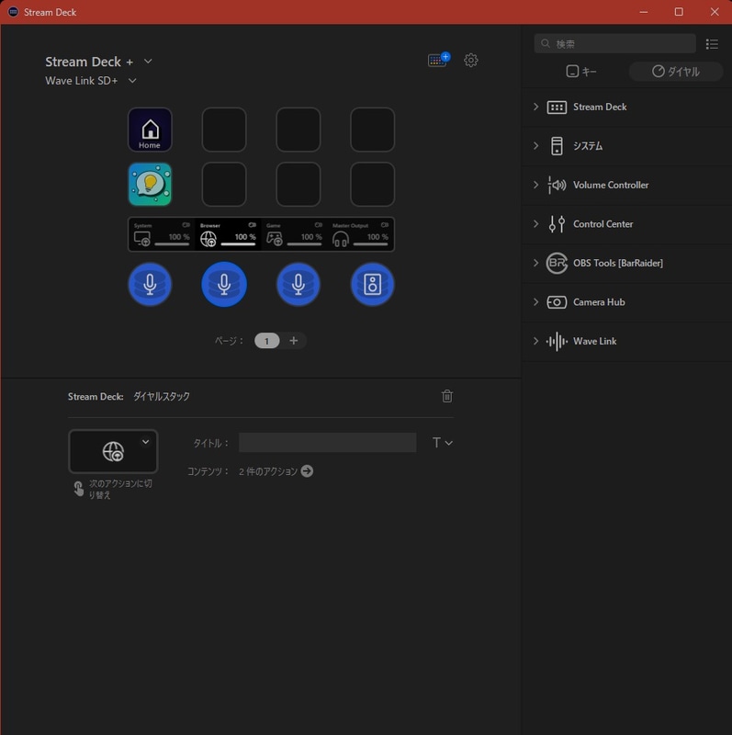Click the タイトル text input field

[x=328, y=443]
